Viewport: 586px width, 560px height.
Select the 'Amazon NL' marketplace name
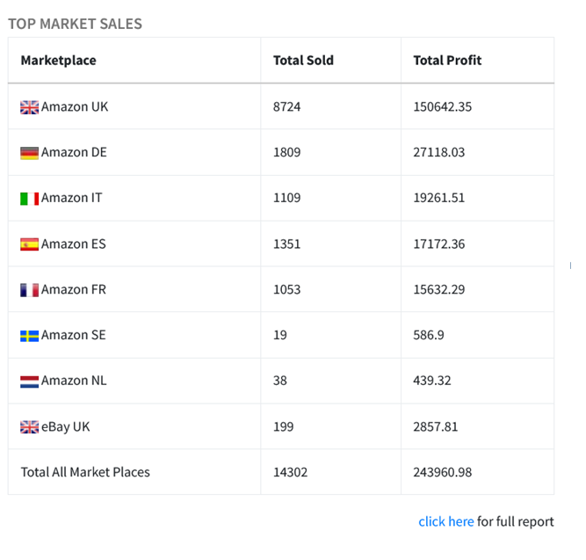[74, 381]
